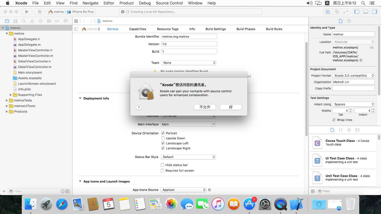Open Xcode app in the Dock
The height and width of the screenshot is (214, 381).
click(x=296, y=204)
